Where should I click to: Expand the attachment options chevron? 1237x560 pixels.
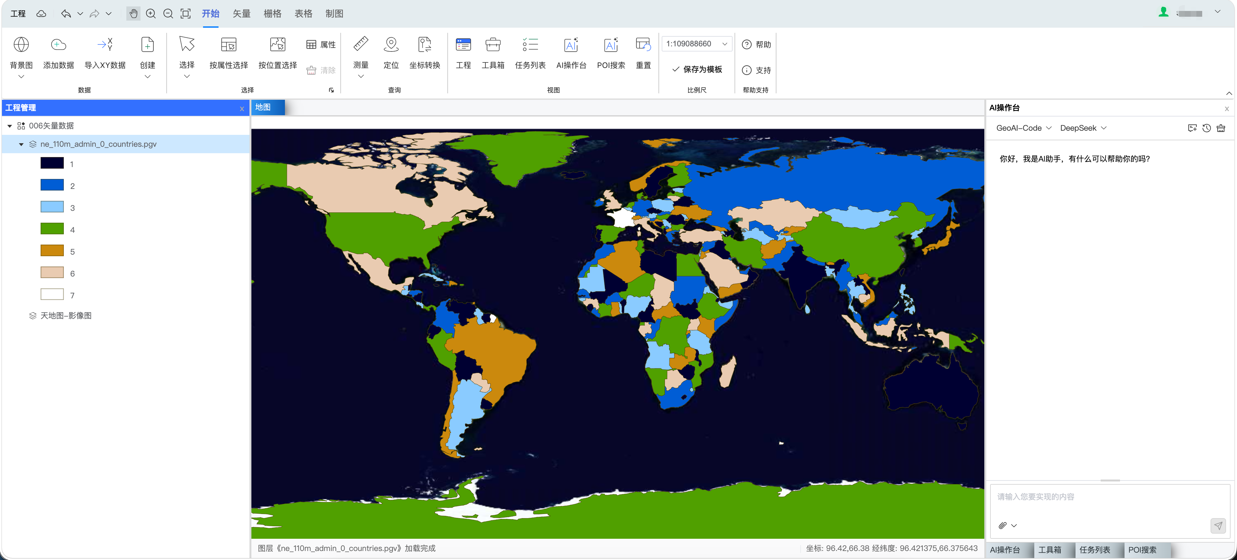[x=1014, y=526]
